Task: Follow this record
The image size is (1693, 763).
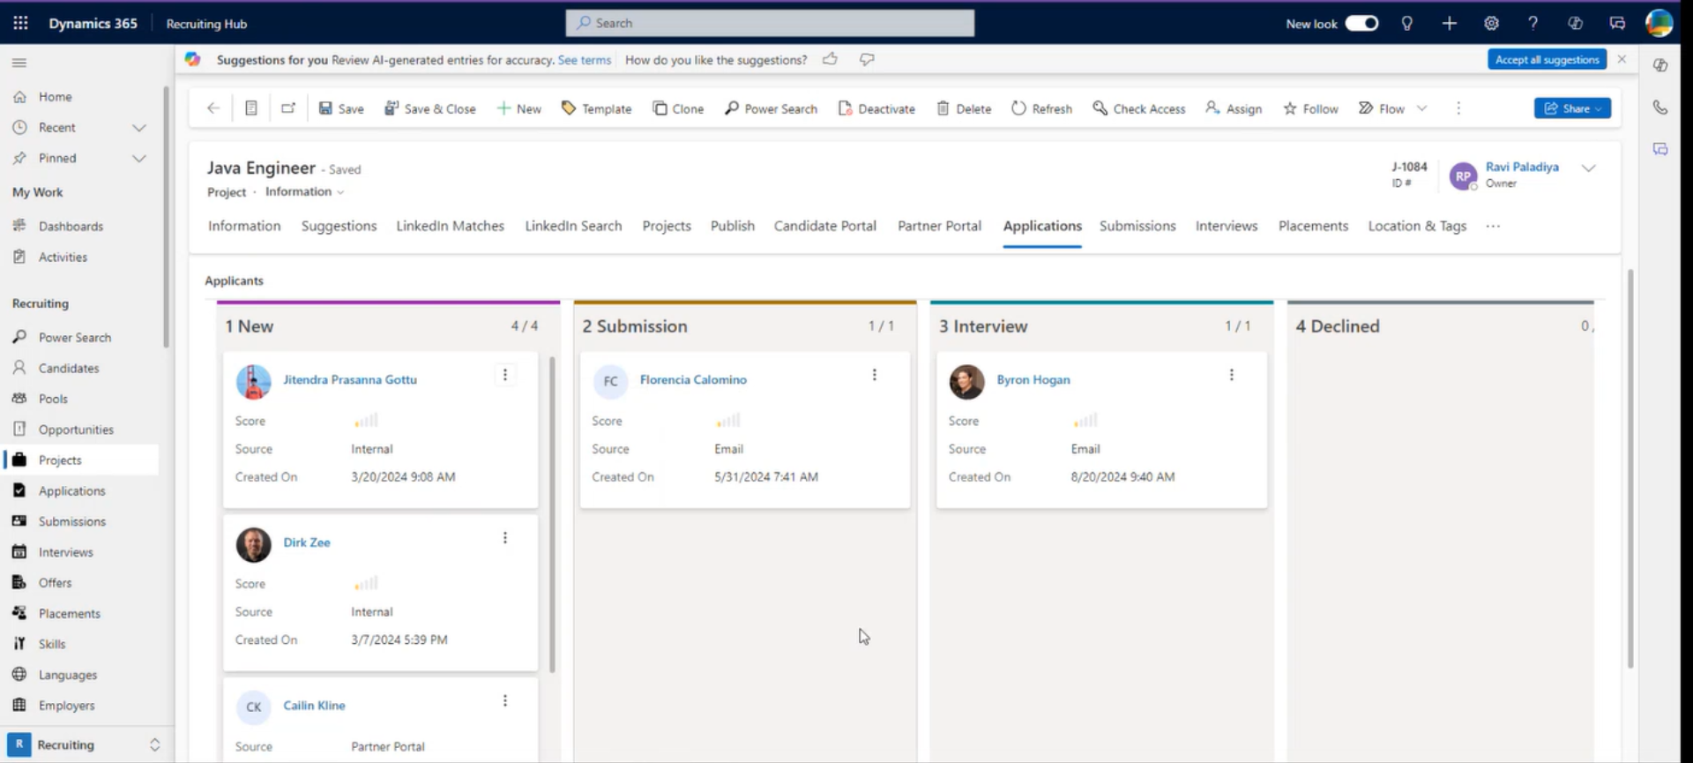Action: tap(1310, 108)
